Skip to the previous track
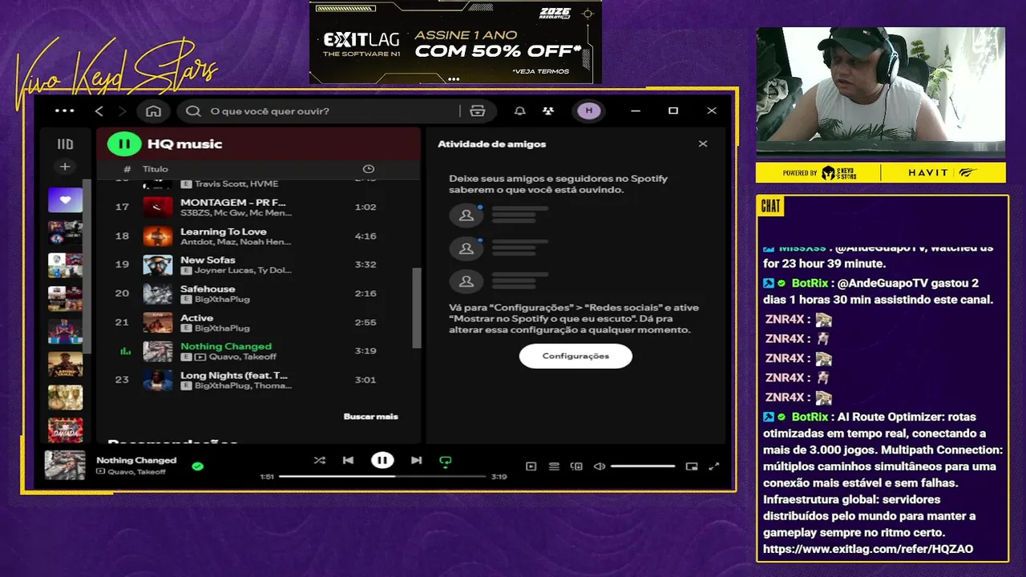The height and width of the screenshot is (577, 1026). [348, 461]
